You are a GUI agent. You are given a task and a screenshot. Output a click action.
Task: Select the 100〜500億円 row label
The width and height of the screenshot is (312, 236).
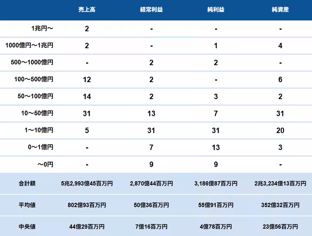click(x=34, y=79)
